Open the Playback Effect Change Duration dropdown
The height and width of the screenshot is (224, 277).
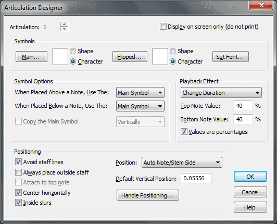221,92
